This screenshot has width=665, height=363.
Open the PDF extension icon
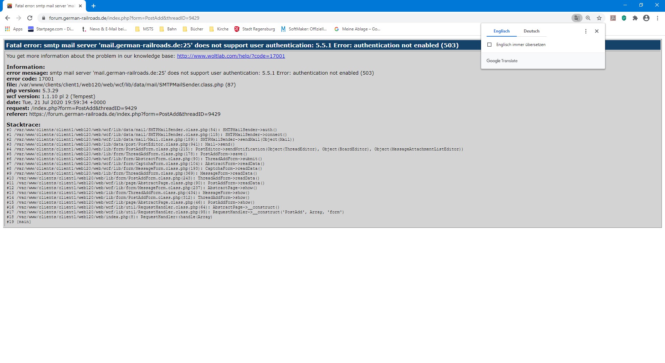coord(613,18)
